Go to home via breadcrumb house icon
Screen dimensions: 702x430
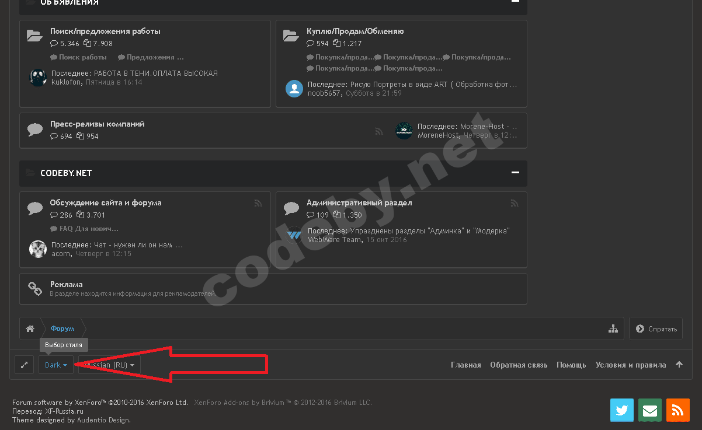pos(30,329)
